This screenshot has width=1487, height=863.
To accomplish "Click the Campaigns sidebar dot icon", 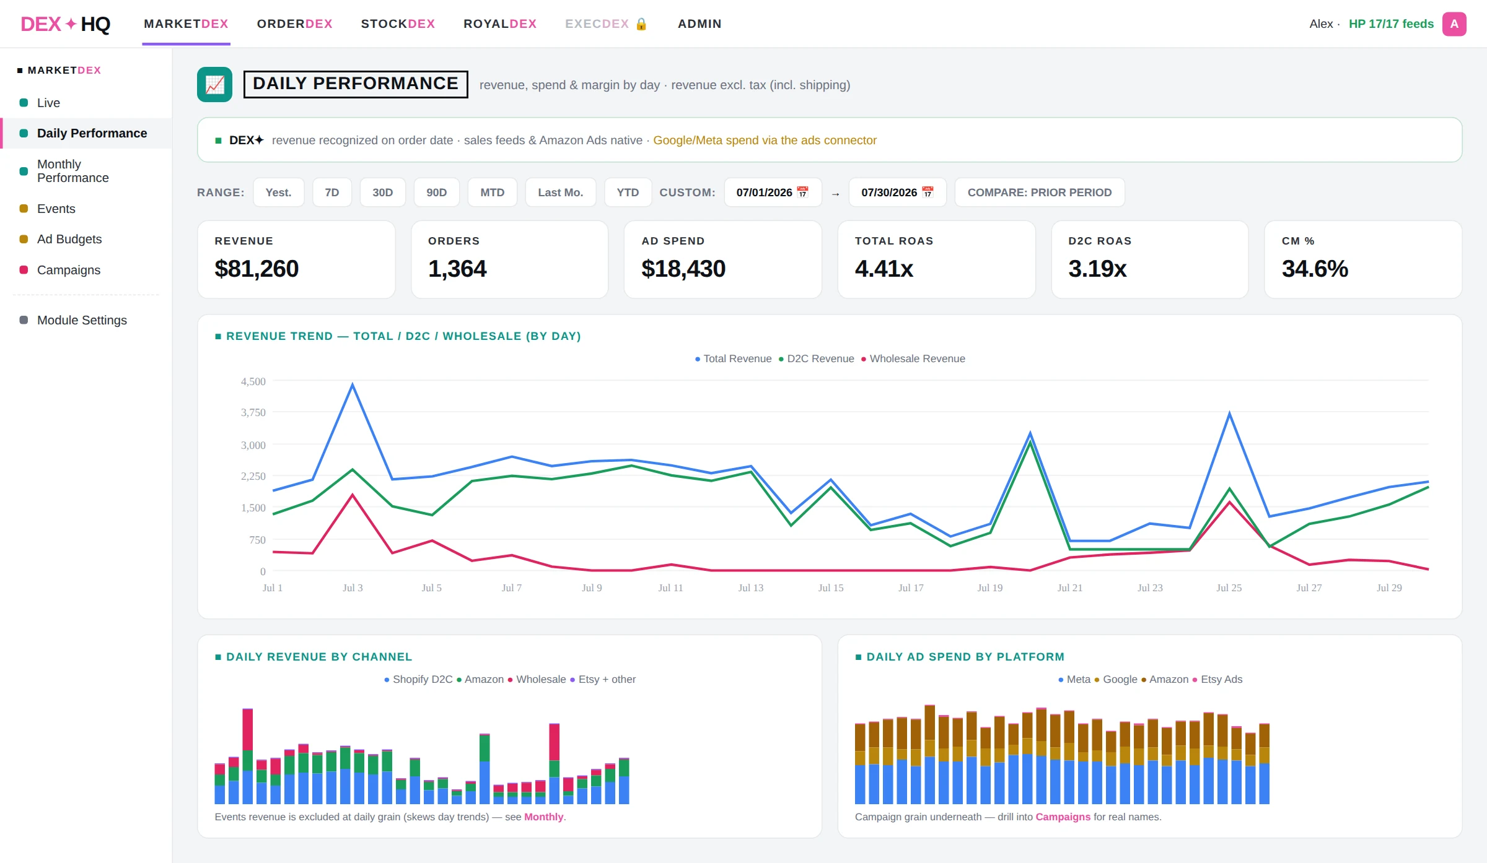I will point(24,270).
